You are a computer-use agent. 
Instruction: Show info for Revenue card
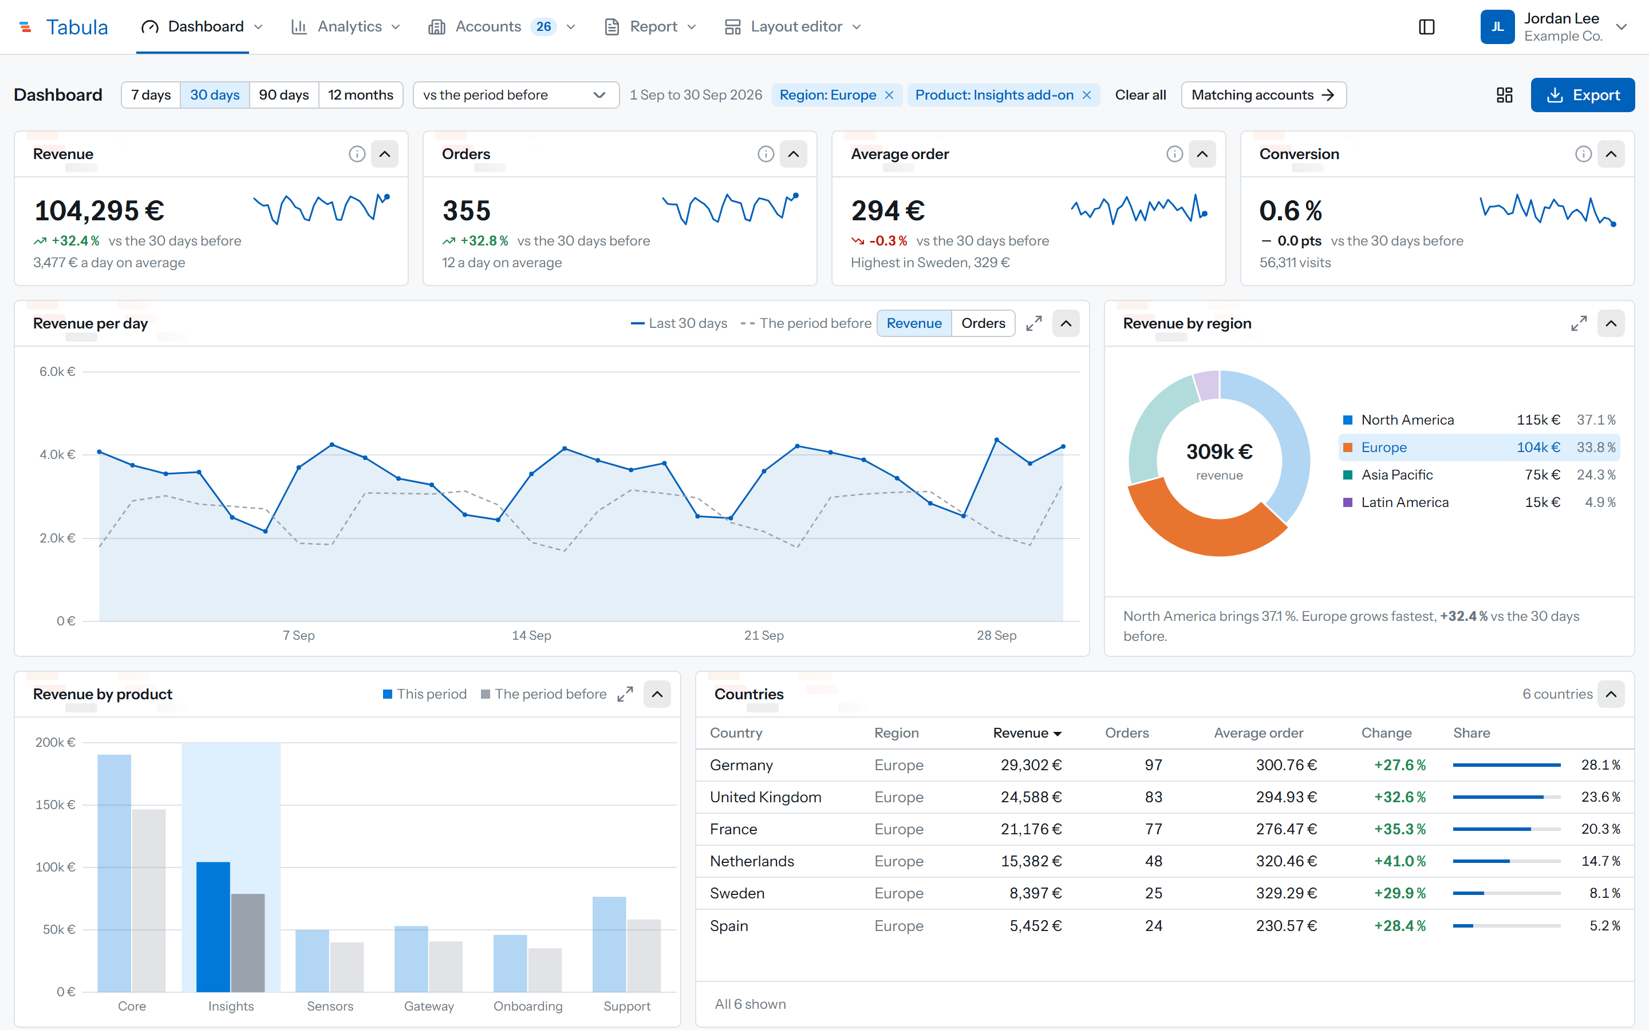[357, 154]
